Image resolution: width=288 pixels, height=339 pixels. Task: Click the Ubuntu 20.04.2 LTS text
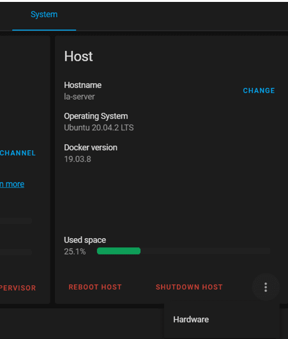pos(99,128)
